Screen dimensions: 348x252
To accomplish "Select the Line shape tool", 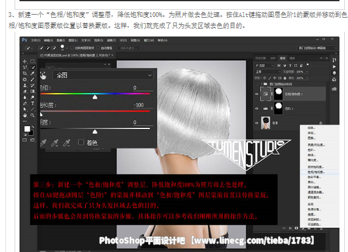I will [33, 110].
